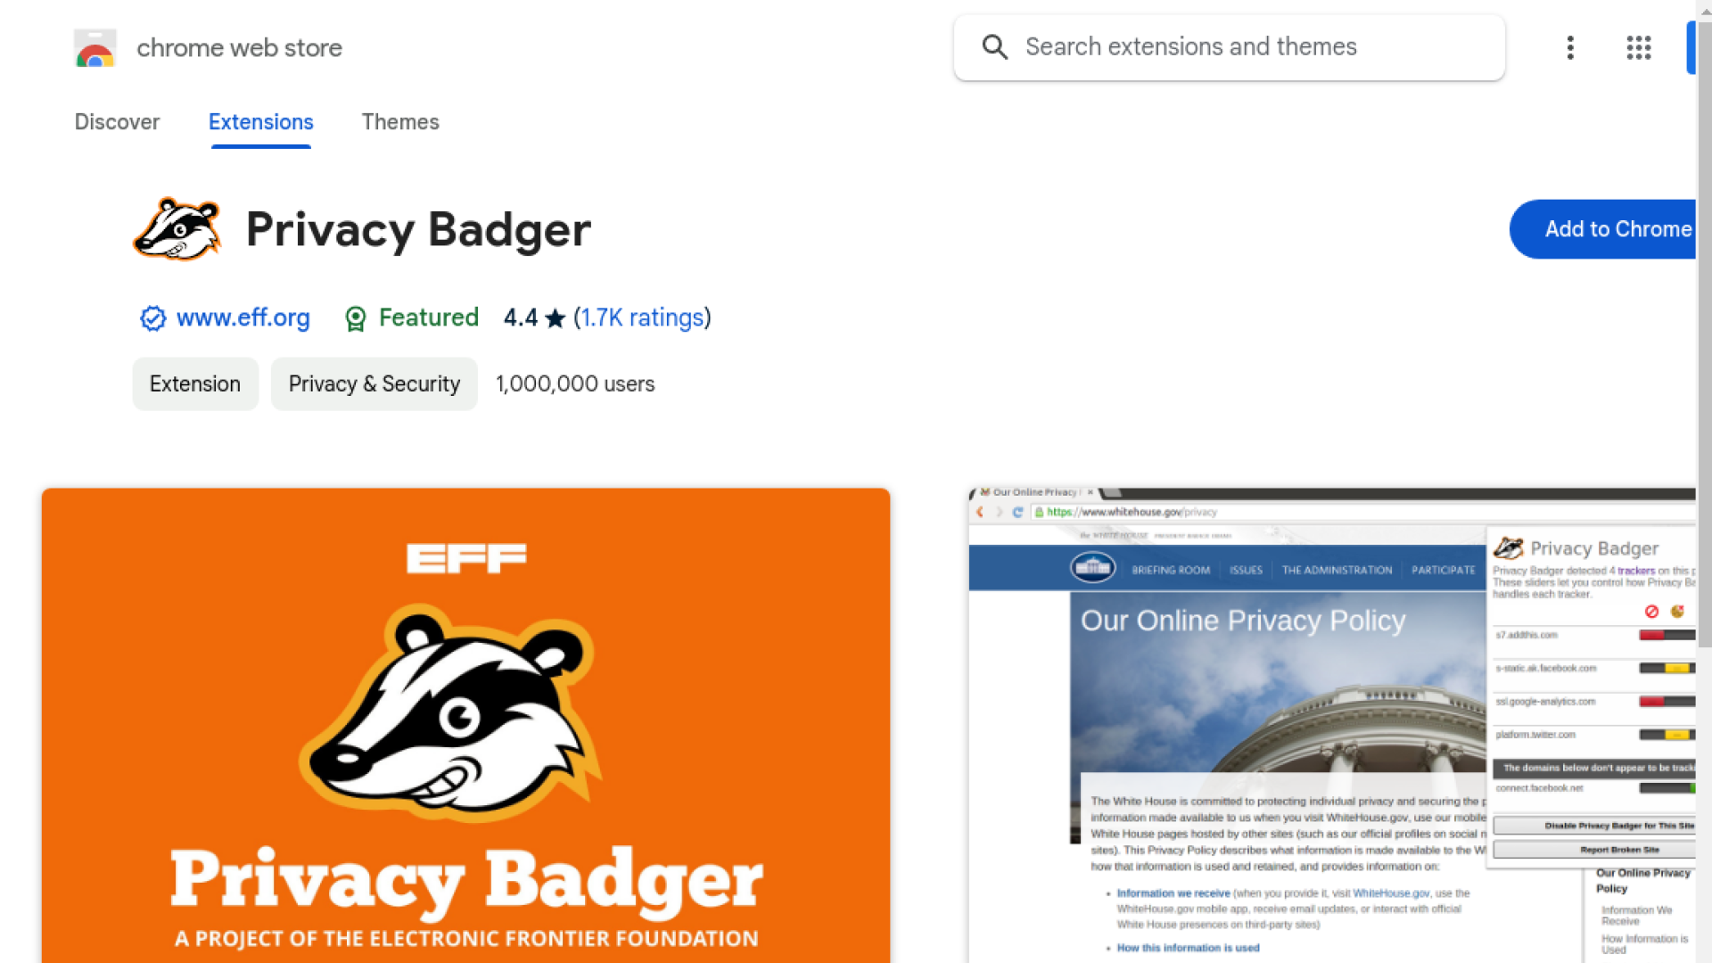Click the verified publisher checkmark badge
This screenshot has width=1712, height=963.
click(152, 318)
